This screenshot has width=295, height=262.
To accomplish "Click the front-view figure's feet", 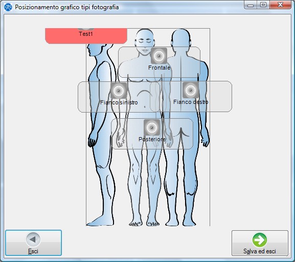I will [x=144, y=224].
